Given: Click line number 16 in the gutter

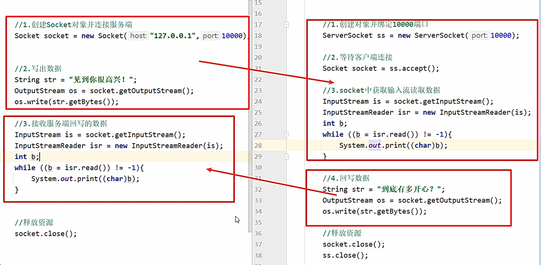Looking at the screenshot, I should [258, 14].
